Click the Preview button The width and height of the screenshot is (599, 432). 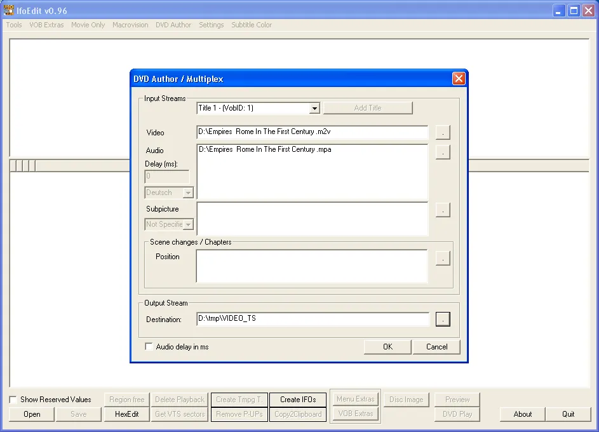coord(457,400)
